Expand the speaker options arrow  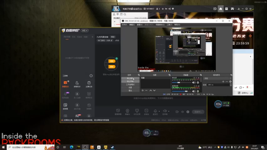click(x=169, y=111)
